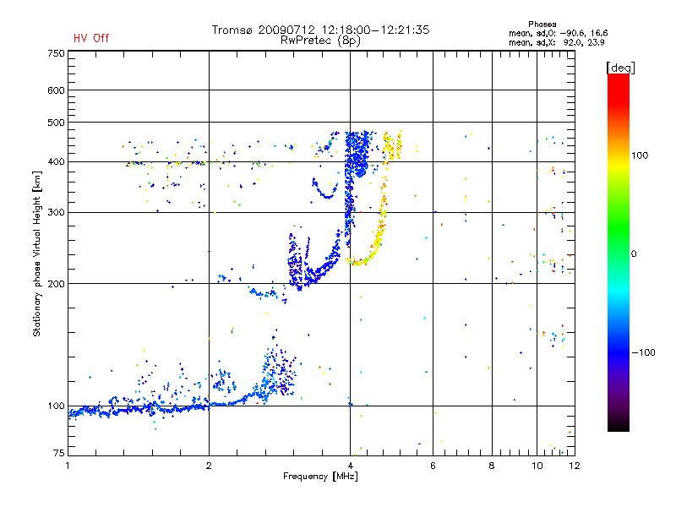This screenshot has height=507, width=676.
Task: Click the 'Stationary phase Virtual Height [km]' label
Action: [37, 254]
